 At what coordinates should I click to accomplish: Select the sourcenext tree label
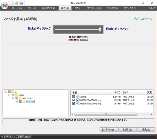tap(28, 98)
